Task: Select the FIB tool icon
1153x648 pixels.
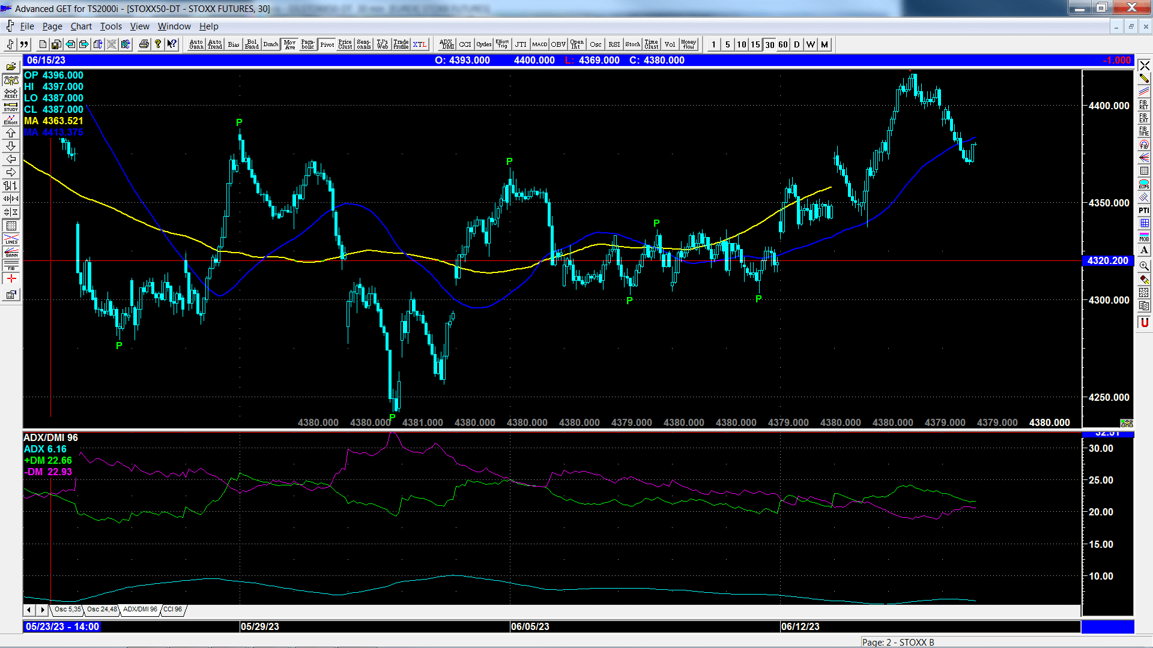Action: point(11,265)
